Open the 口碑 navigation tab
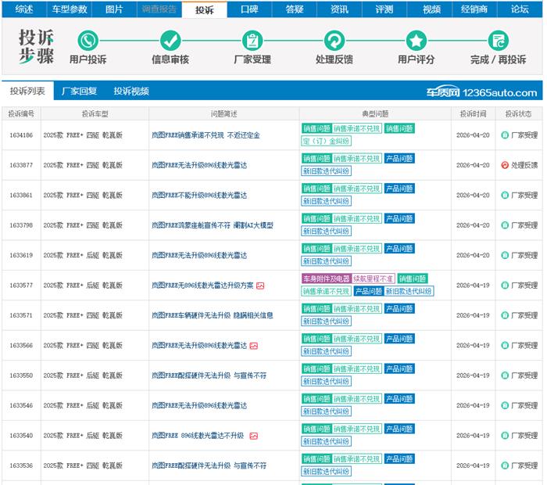This screenshot has width=547, height=485. pyautogui.click(x=249, y=9)
